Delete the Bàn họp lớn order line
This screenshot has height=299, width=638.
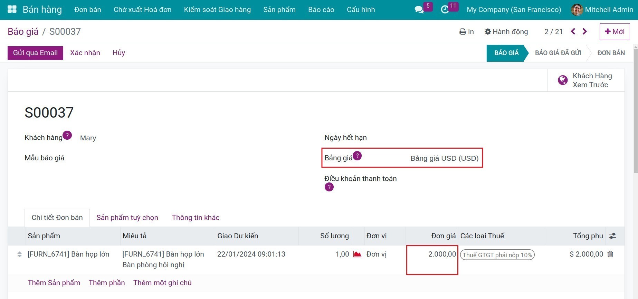pos(610,254)
